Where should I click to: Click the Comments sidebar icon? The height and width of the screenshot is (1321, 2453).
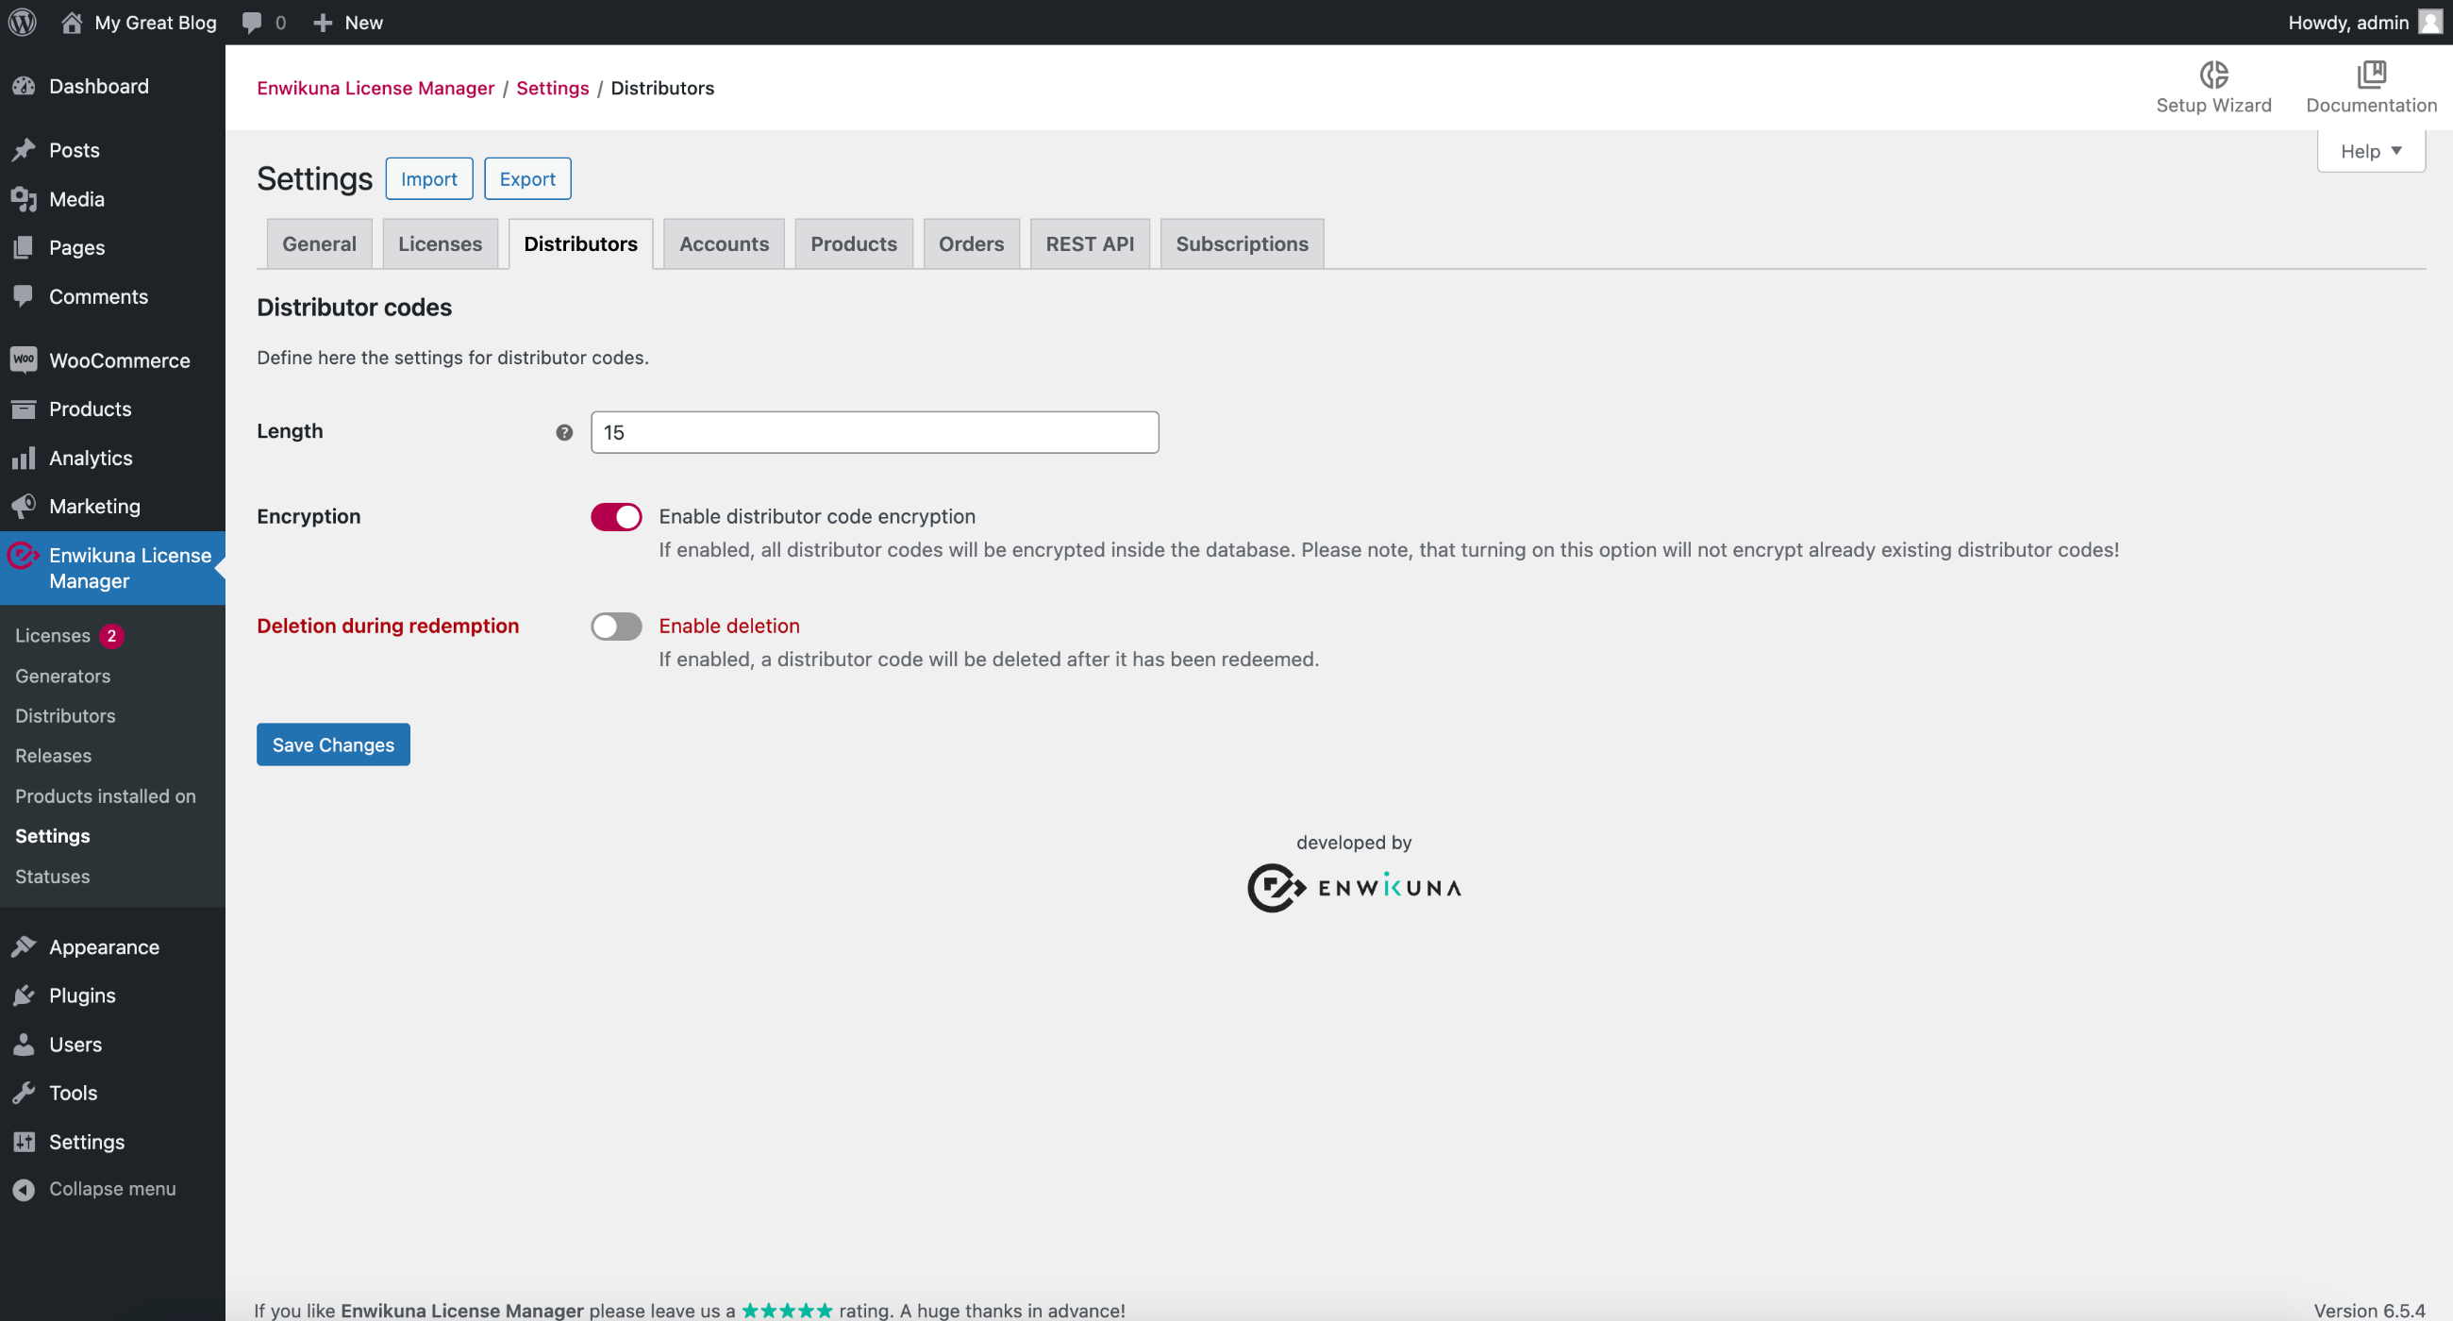coord(24,296)
